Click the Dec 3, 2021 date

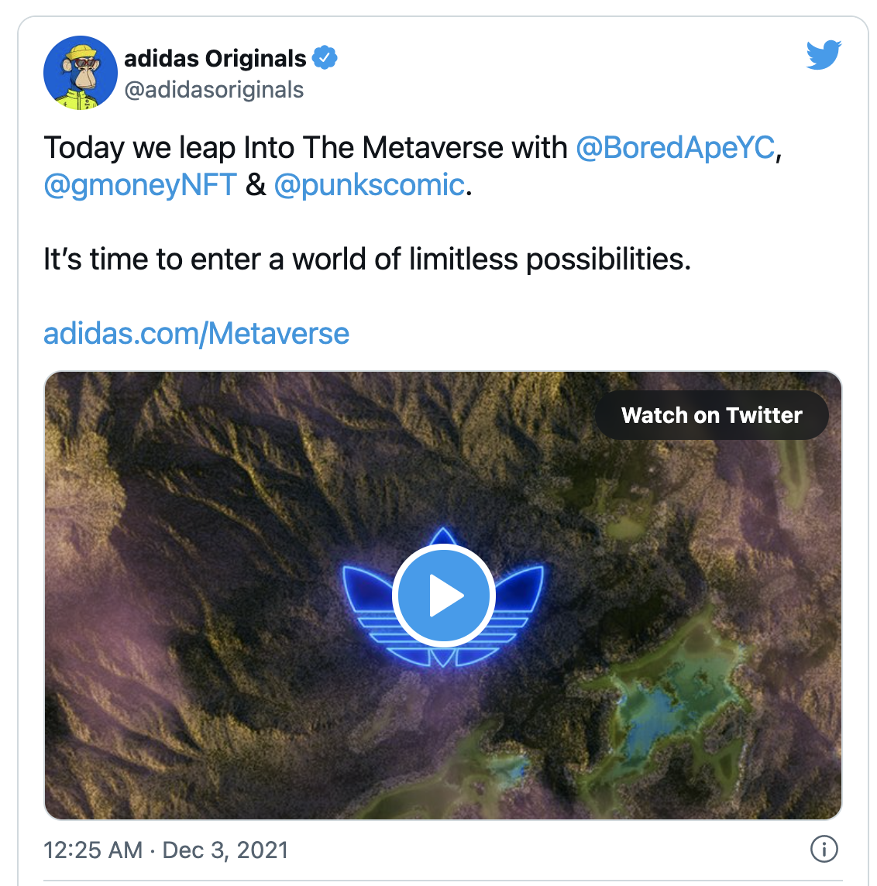tap(225, 850)
